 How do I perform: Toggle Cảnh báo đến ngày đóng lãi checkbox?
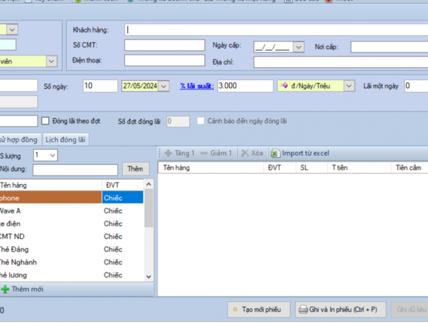201,121
